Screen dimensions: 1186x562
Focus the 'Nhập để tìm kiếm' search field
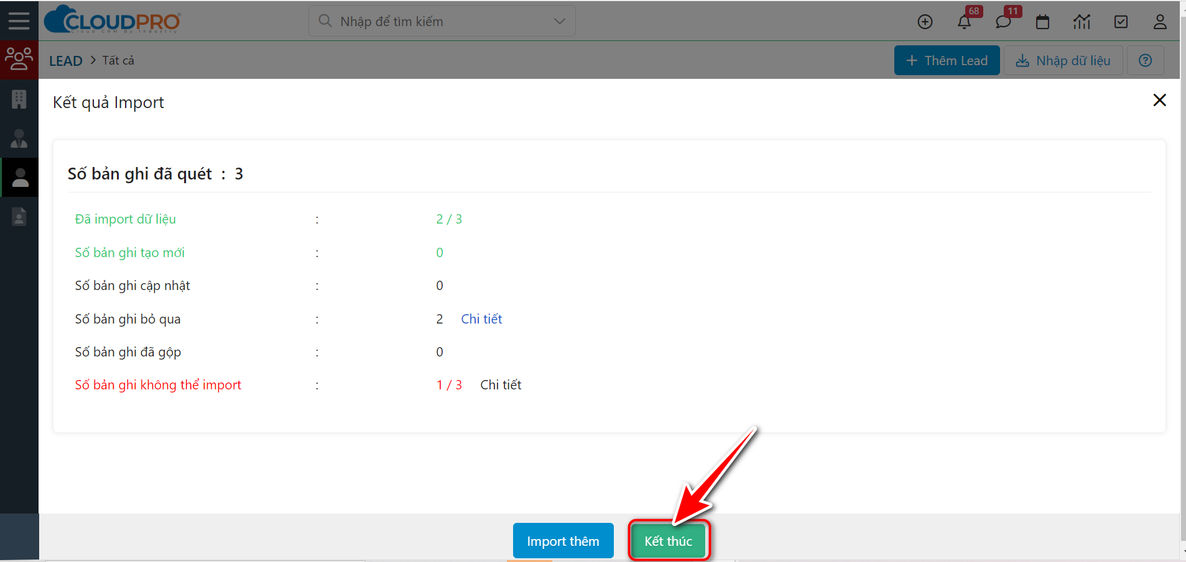click(442, 21)
